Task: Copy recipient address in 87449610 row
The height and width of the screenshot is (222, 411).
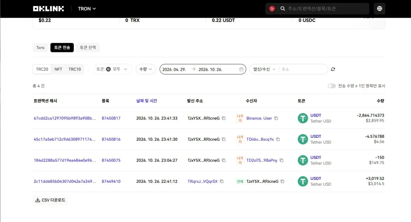Action: point(283,181)
